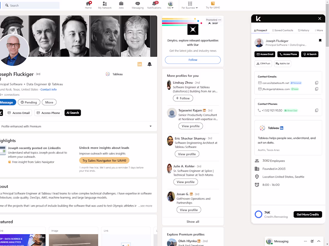The height and width of the screenshot is (246, 329).
Task: Open My Network in the top navigation
Action: click(x=105, y=5)
